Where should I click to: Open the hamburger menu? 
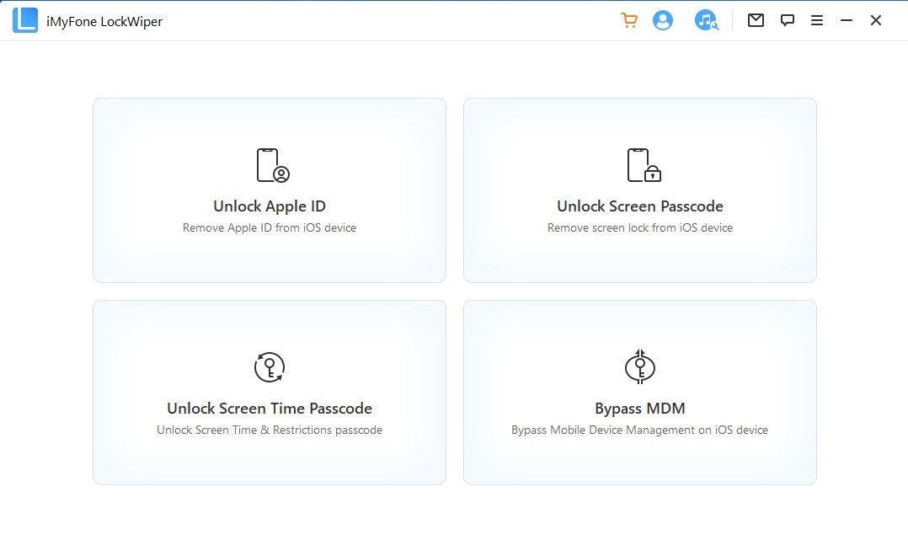tap(817, 20)
